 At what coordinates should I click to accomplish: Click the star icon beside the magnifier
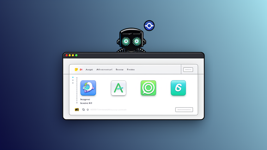[88, 110]
